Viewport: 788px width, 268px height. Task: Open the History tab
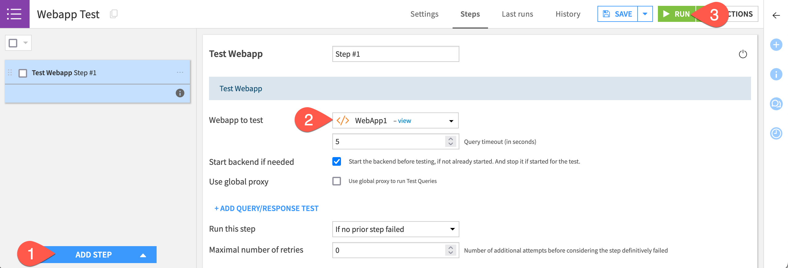pyautogui.click(x=568, y=14)
